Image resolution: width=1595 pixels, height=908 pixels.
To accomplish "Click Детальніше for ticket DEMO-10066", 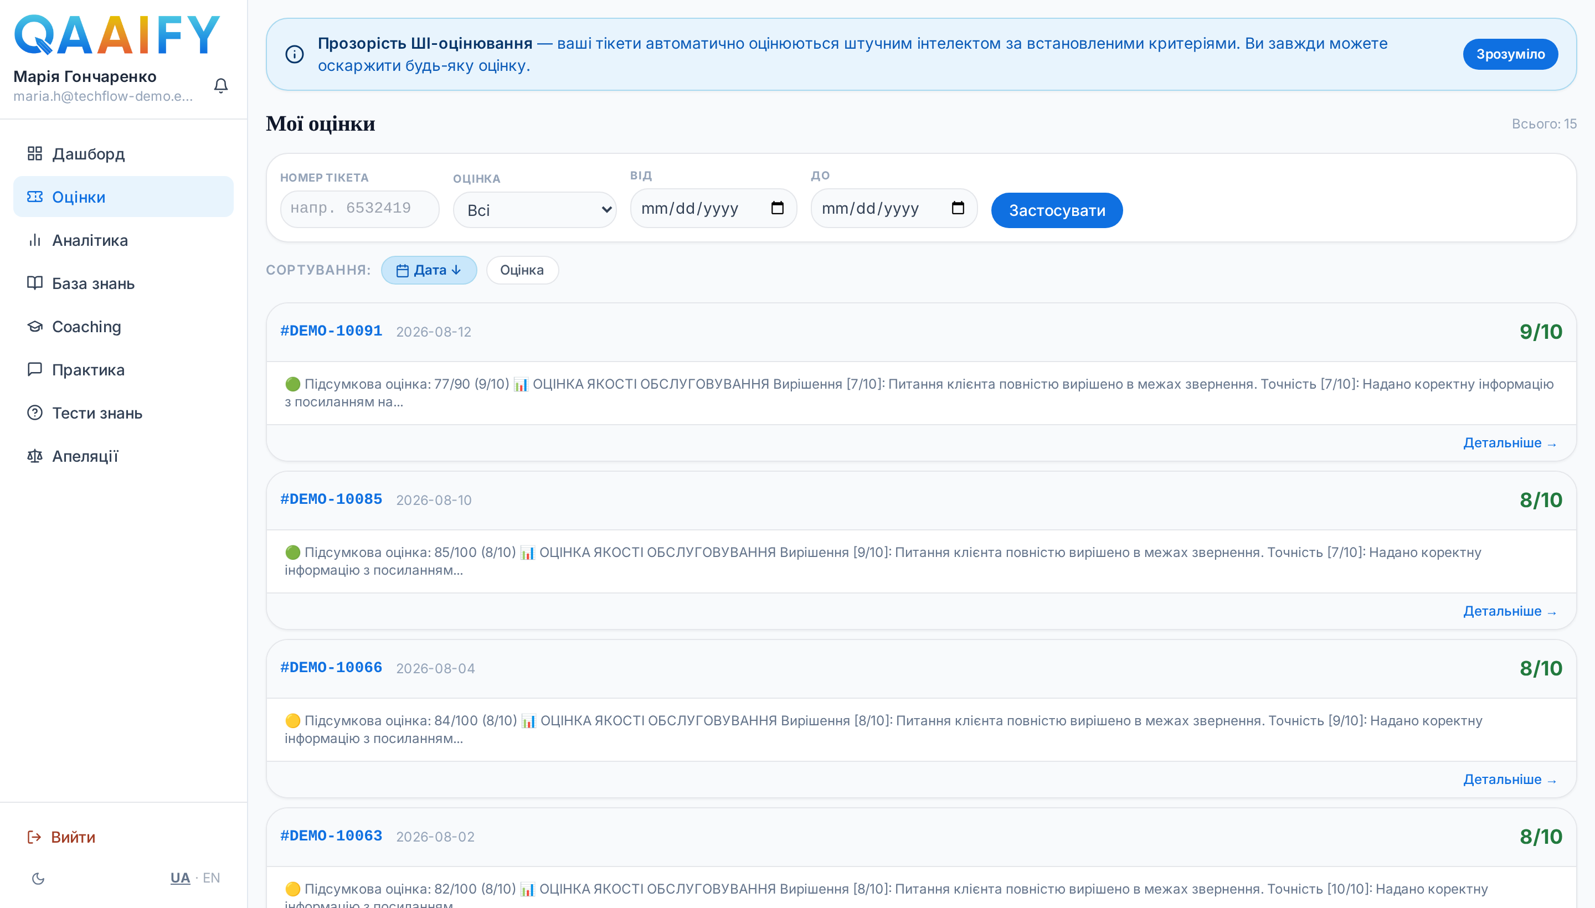I will tap(1510, 780).
